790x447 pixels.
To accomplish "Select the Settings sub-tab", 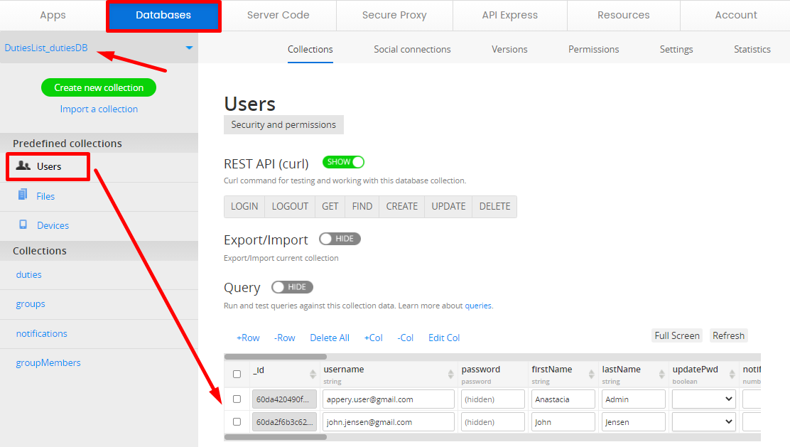I will tap(676, 49).
